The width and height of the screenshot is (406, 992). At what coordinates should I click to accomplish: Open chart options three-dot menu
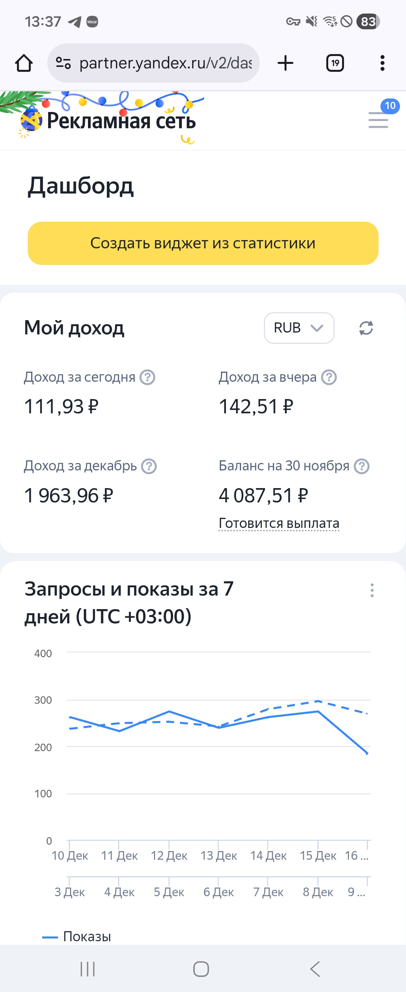(372, 590)
